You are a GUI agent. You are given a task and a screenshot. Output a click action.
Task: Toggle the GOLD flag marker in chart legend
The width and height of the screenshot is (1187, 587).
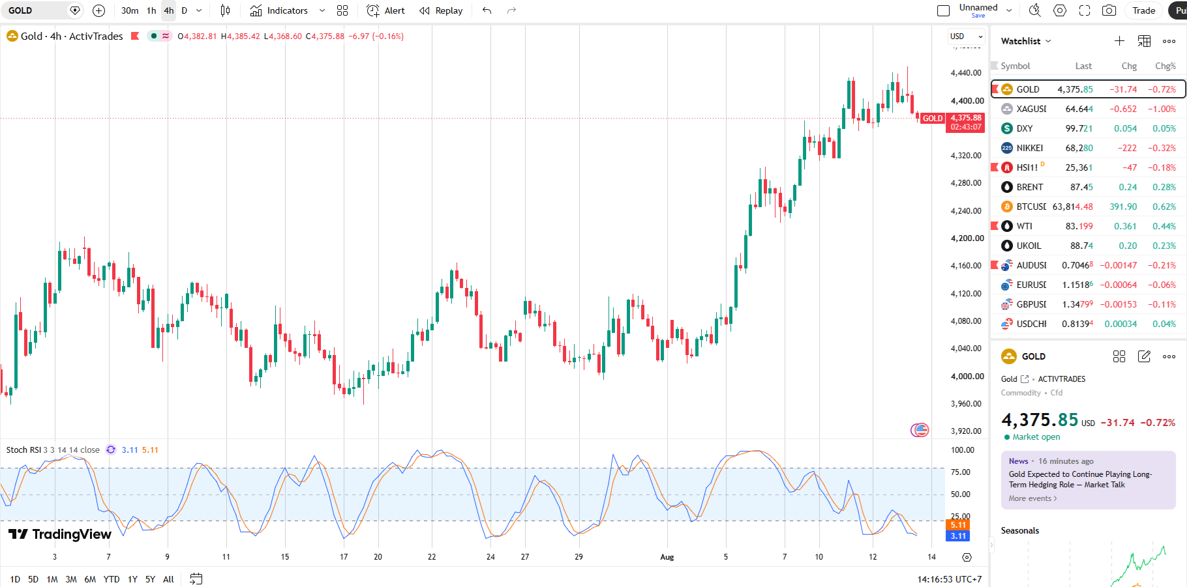click(x=135, y=36)
